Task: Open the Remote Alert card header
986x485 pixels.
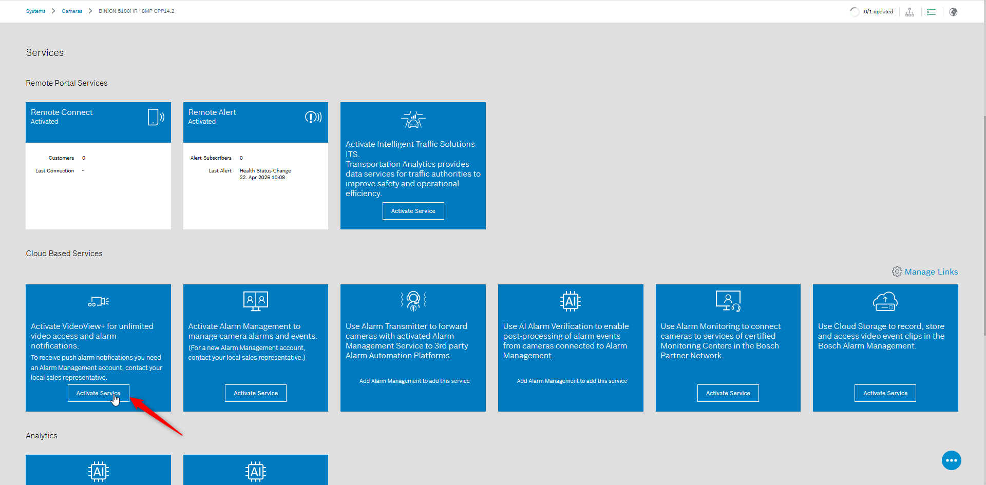Action: (x=256, y=122)
